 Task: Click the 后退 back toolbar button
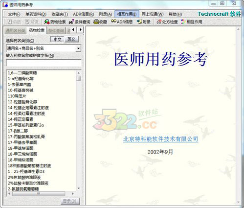14,22
